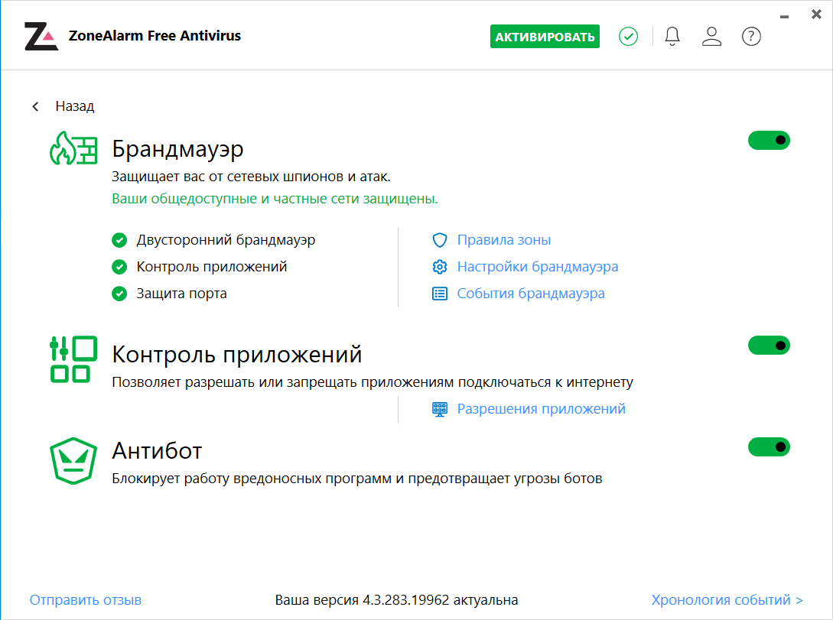This screenshot has height=620, width=833.
Task: Click the green check next to Контроль приложений
Action: tap(119, 267)
